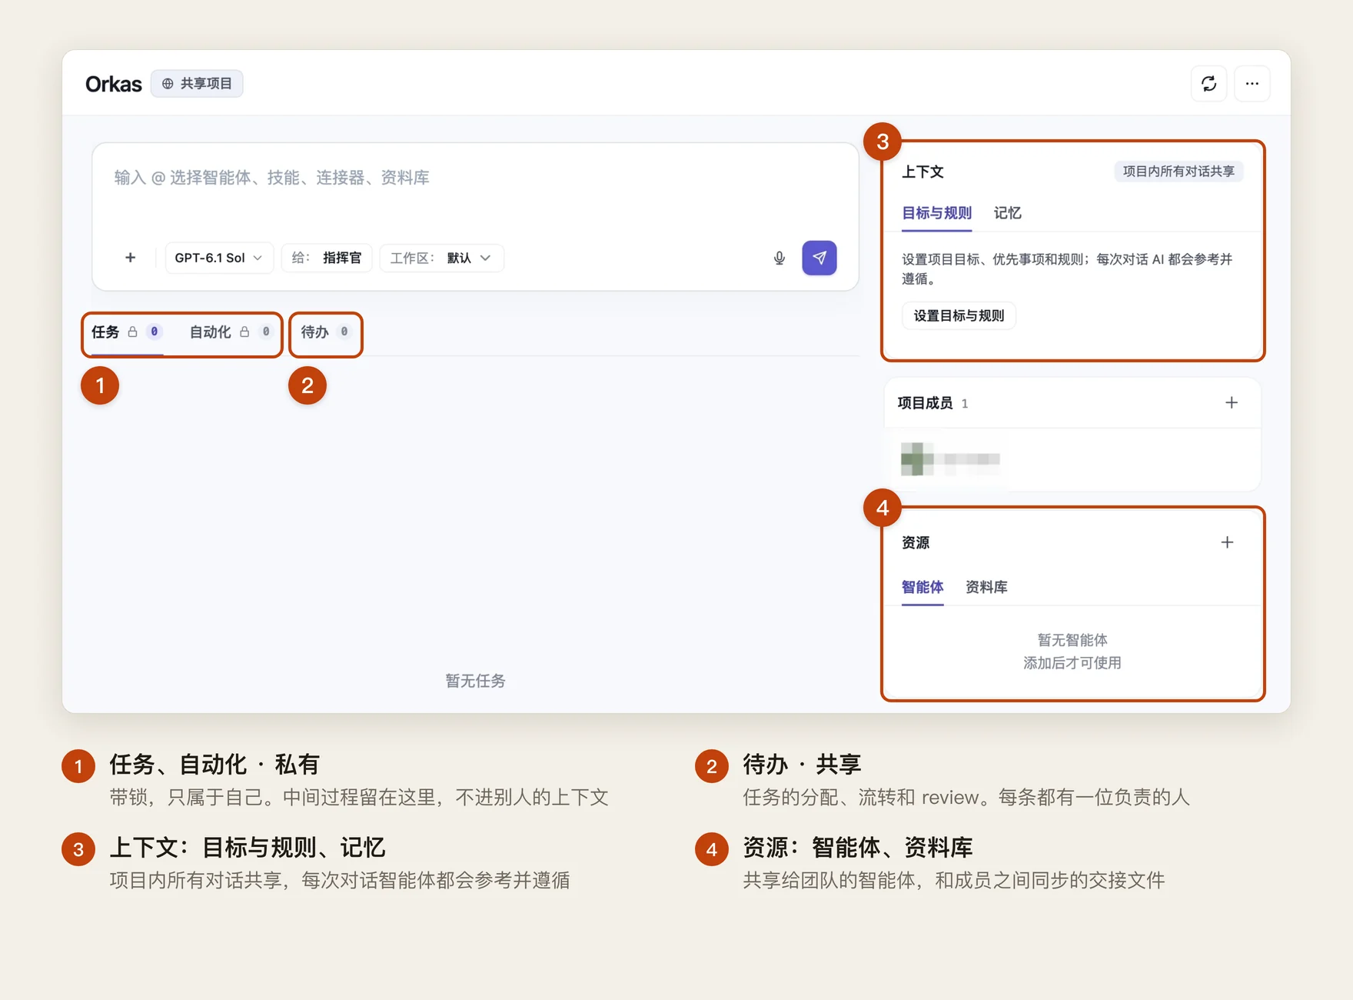Add a resource with plus icon

(1227, 542)
